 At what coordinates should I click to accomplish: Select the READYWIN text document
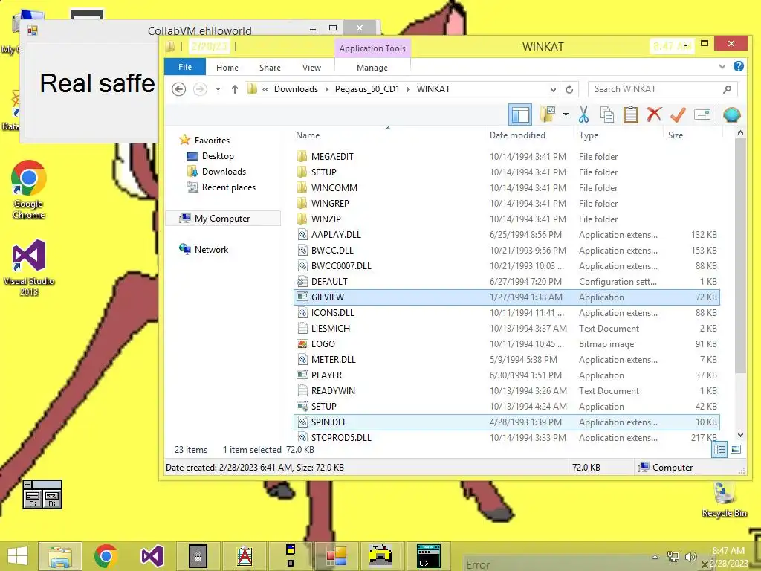click(507, 391)
